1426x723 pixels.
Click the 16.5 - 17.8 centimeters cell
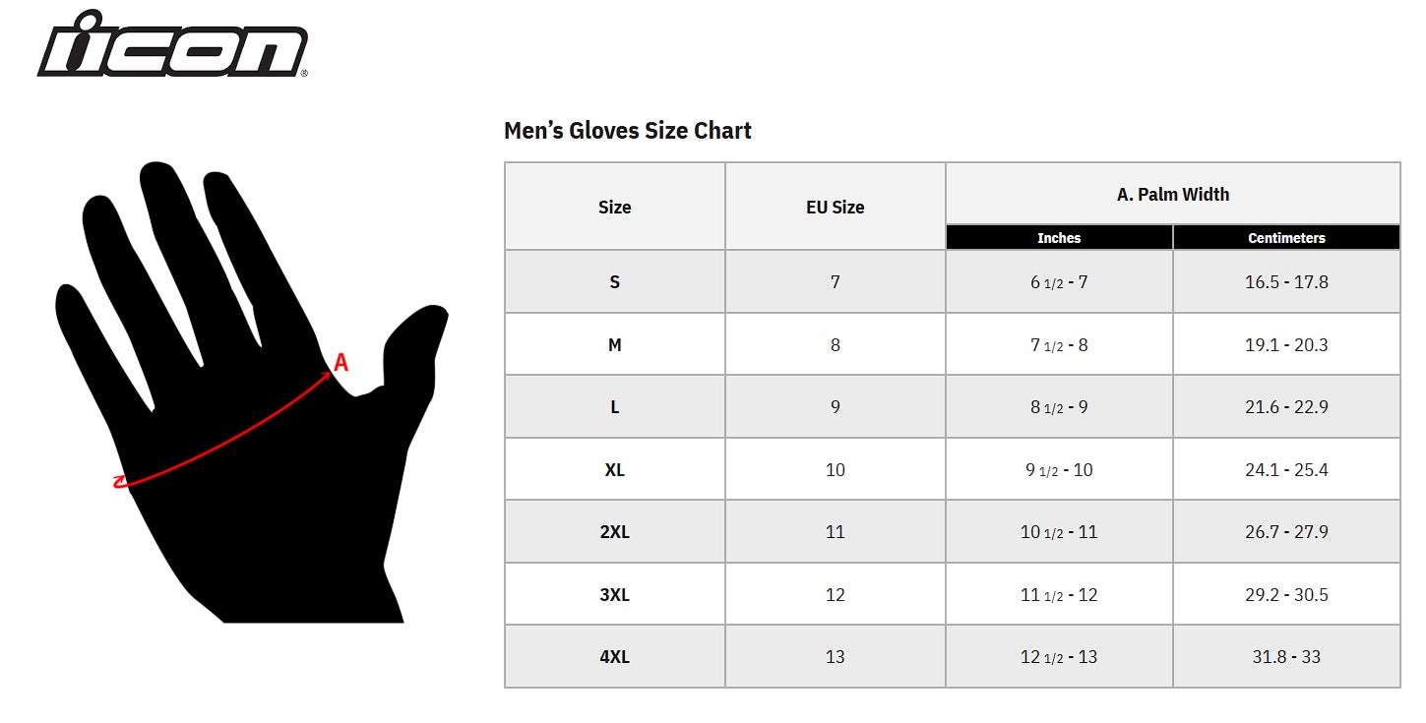click(x=1286, y=282)
